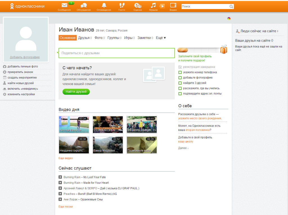Switch to the Группы tab

[113, 38]
